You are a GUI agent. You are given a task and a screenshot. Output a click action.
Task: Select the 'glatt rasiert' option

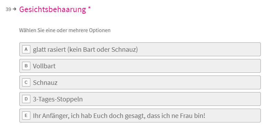[x=140, y=49]
